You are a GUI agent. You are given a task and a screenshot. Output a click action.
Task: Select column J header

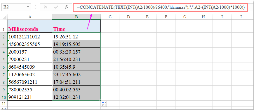(x=241, y=17)
